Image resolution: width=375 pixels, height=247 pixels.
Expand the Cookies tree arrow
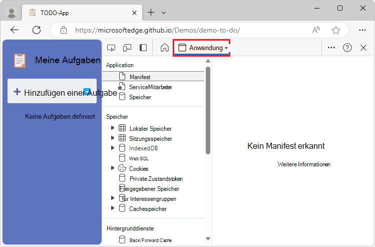pyautogui.click(x=112, y=168)
